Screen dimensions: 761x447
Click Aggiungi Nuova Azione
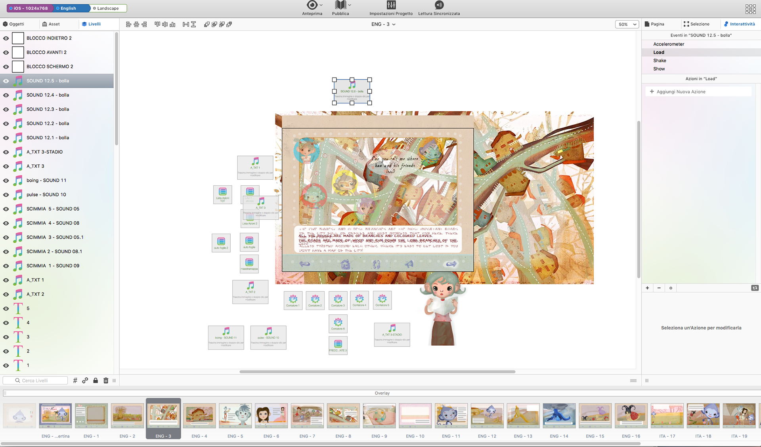click(x=681, y=92)
